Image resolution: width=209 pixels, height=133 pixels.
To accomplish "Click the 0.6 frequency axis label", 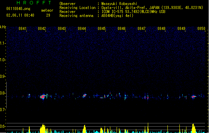I will pos(3,126).
